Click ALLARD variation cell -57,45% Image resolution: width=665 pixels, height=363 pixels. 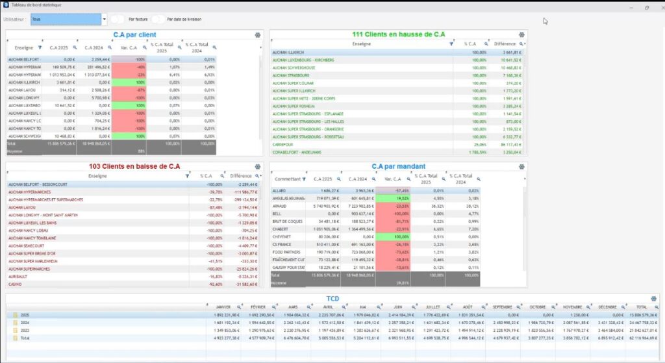(393, 191)
